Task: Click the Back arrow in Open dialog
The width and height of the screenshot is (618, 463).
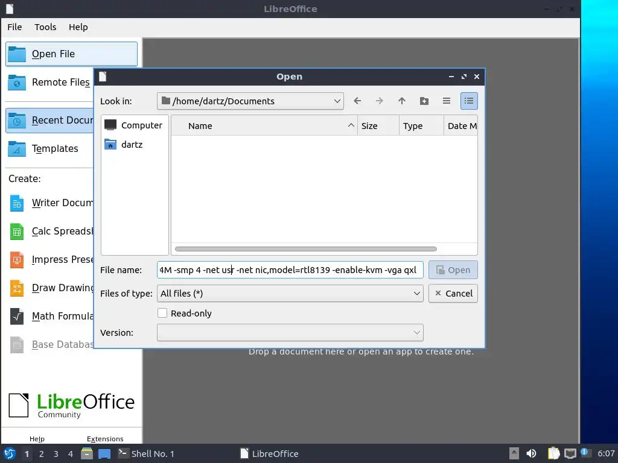Action: [357, 101]
